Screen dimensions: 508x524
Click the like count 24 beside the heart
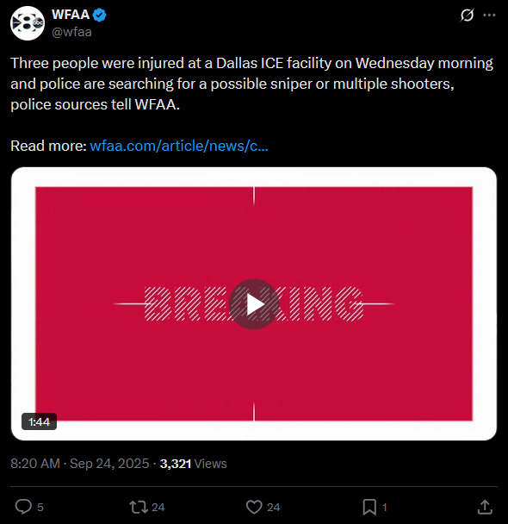pos(273,508)
